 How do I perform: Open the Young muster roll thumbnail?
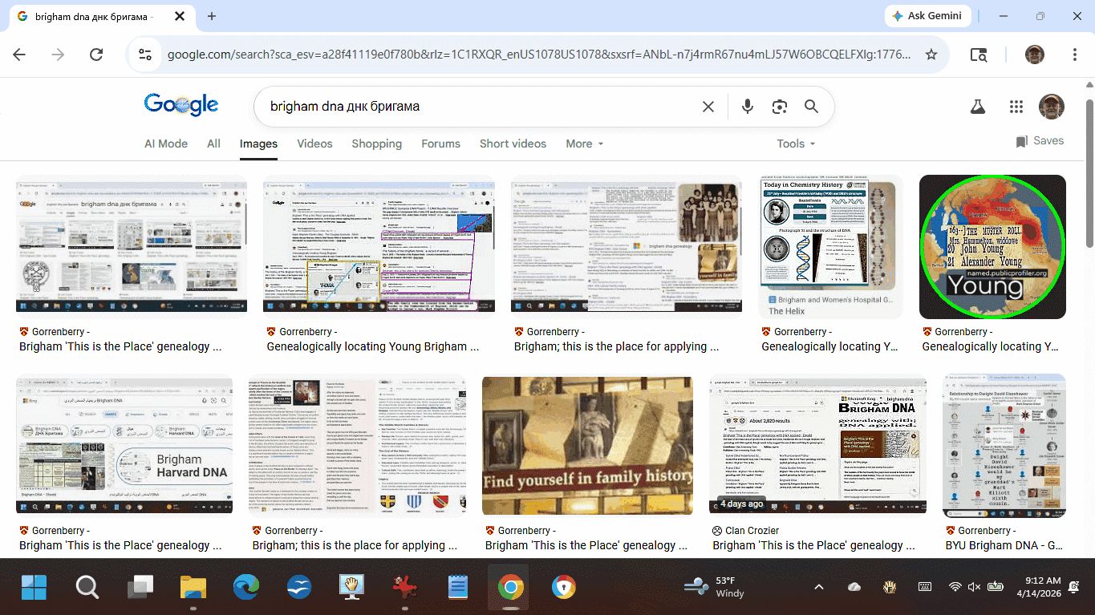click(992, 247)
